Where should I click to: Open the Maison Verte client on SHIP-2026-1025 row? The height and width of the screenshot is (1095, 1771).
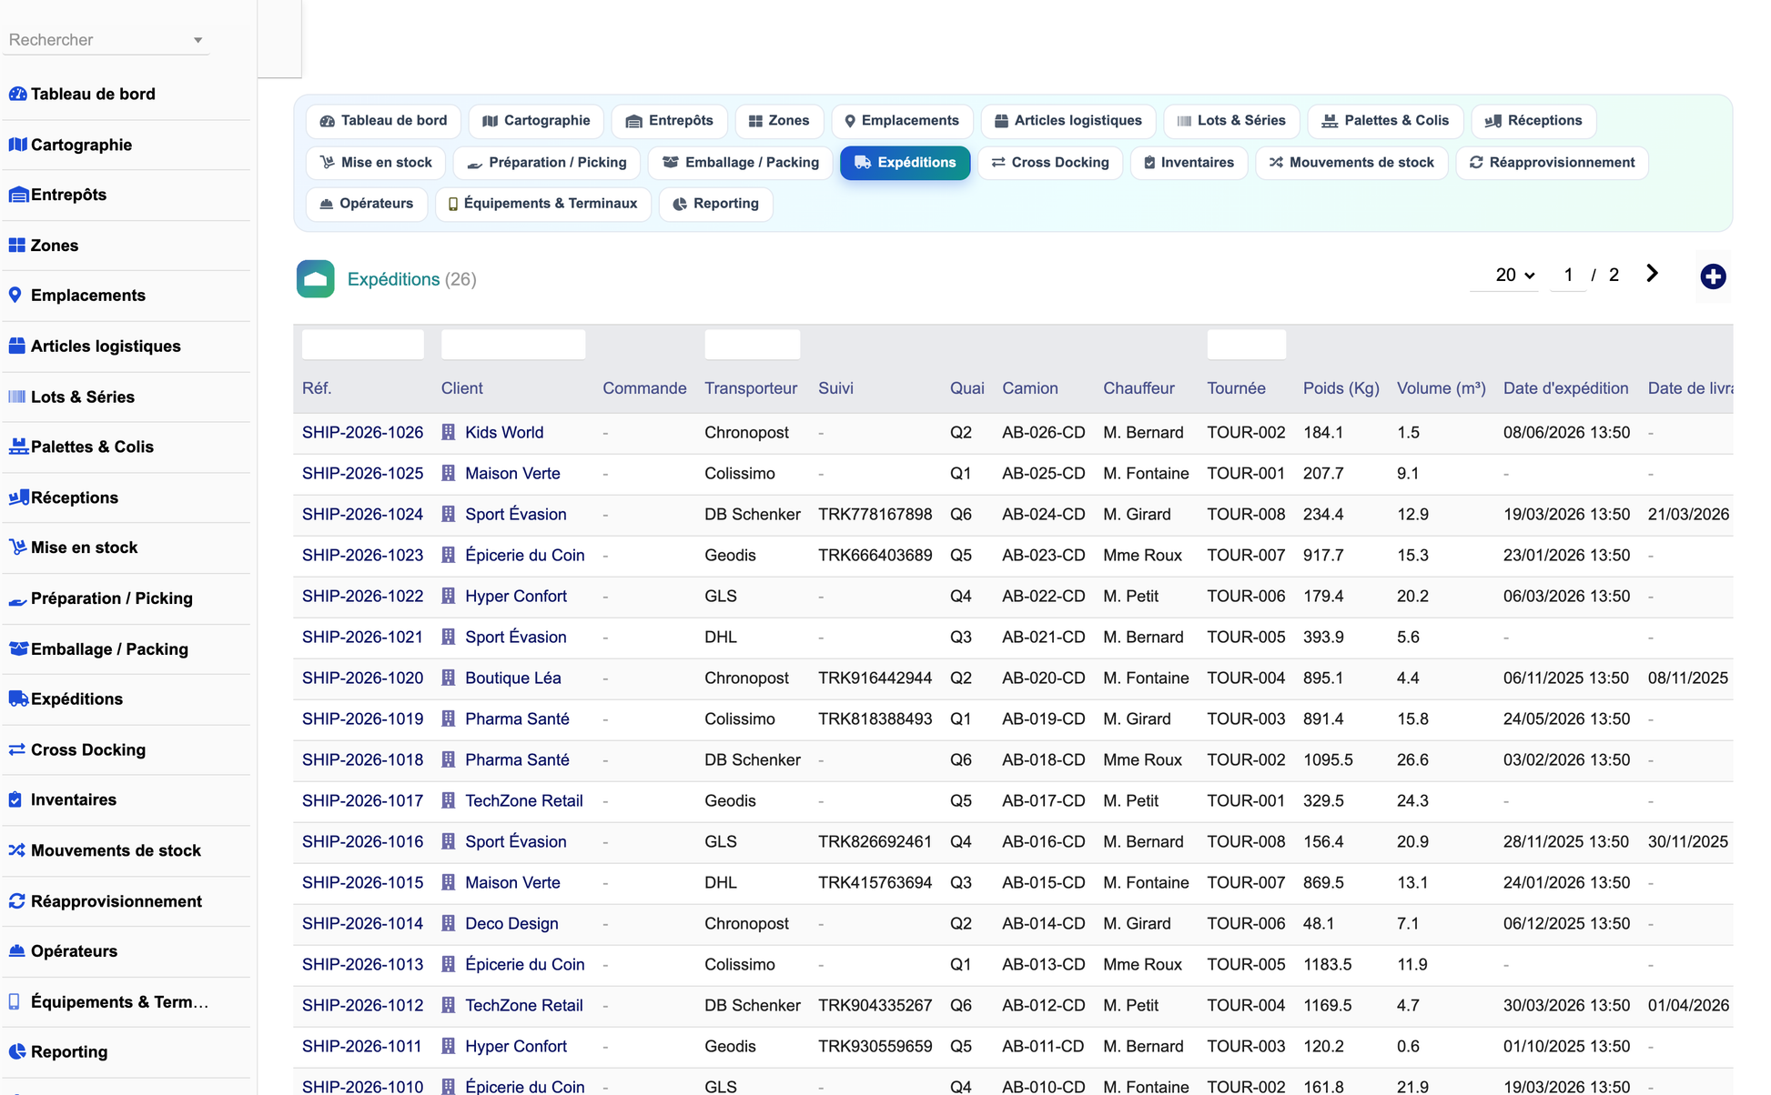tap(512, 473)
